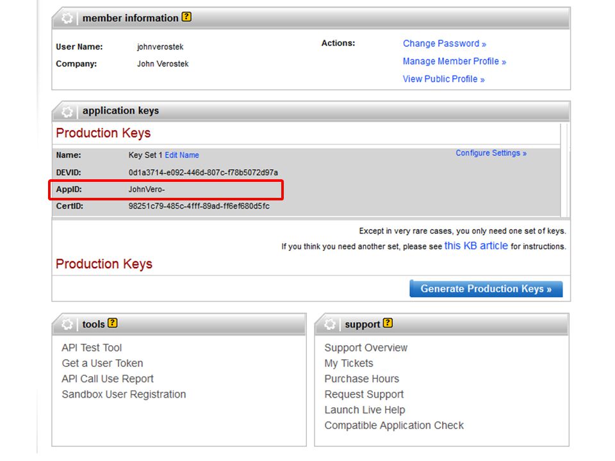
Task: Click the AppID value JohnVero-
Action: point(147,190)
